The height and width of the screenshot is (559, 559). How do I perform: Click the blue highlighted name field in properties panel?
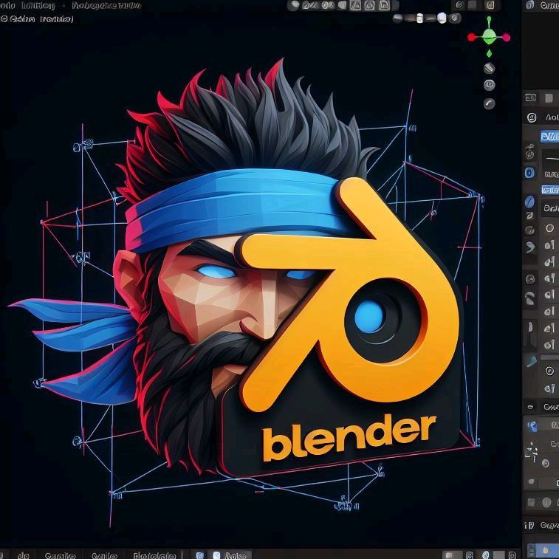[549, 136]
